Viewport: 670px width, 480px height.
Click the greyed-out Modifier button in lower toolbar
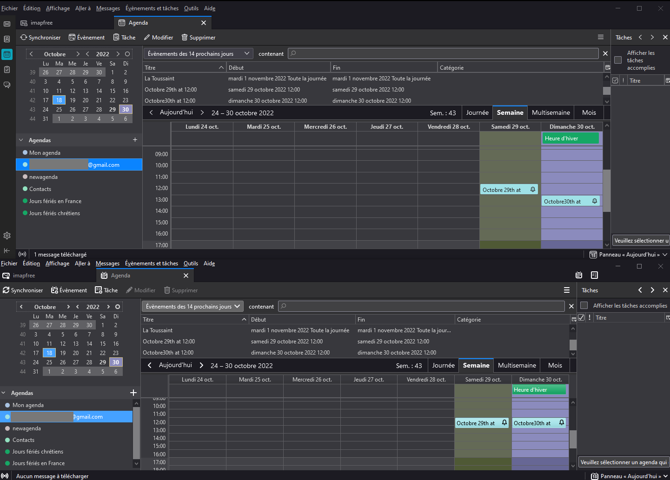tap(140, 290)
